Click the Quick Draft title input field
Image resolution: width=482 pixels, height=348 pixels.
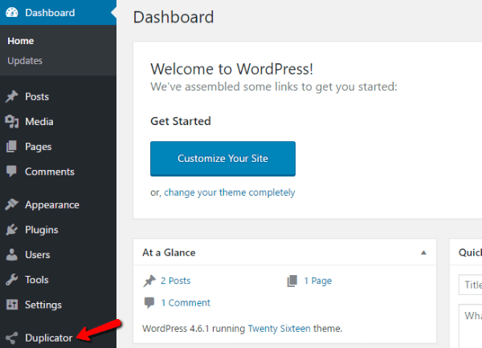click(470, 285)
